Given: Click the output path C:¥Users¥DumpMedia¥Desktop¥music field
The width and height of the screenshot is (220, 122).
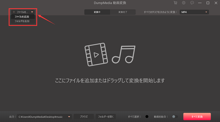Looking at the screenshot, I should (x=44, y=117).
